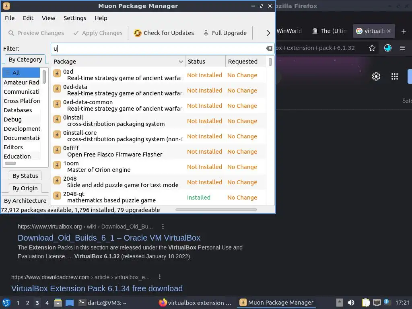Open new Firefox tab with plus
Viewport: 412px width, 309px height.
[x=404, y=31]
